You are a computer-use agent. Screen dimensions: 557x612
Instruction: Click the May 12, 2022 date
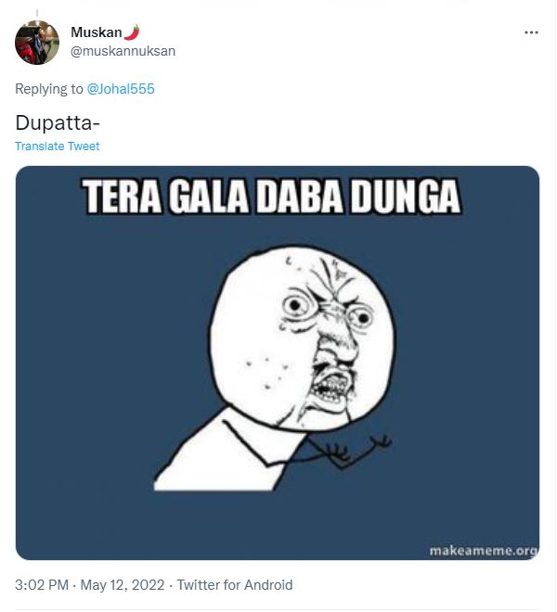tap(123, 585)
